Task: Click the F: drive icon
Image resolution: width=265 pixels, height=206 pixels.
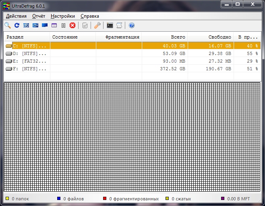Action: (x=8, y=69)
